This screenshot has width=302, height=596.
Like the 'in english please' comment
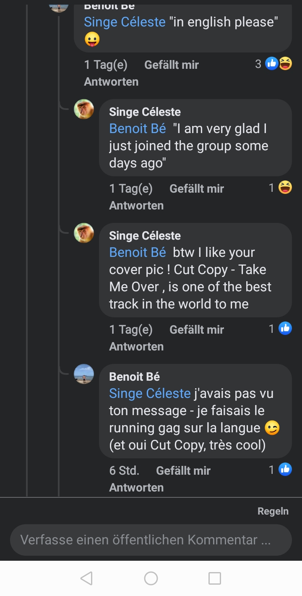click(x=171, y=65)
